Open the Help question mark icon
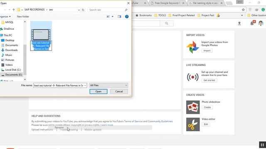The image size is (266, 149). (127, 17)
